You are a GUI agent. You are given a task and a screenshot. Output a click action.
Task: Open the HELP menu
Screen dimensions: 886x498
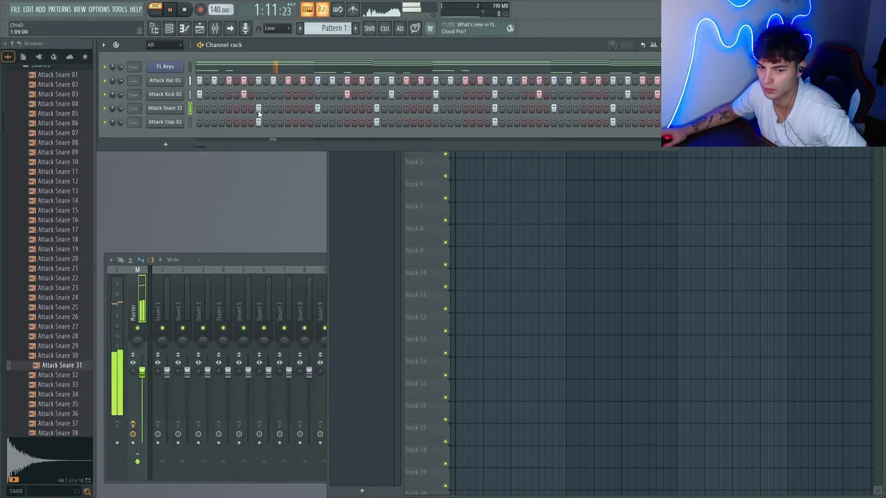tap(136, 10)
